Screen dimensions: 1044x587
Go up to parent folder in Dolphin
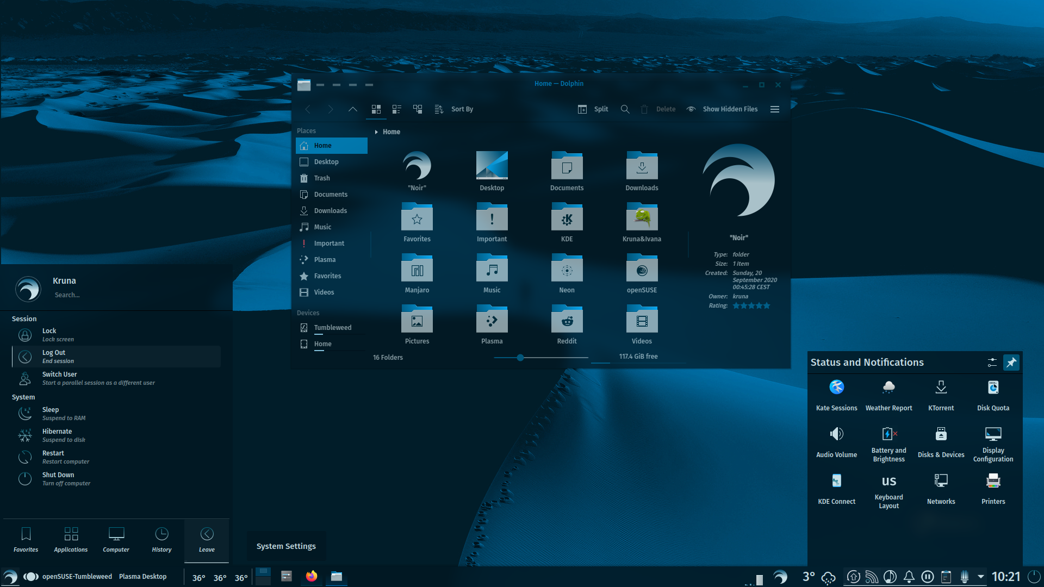353,109
